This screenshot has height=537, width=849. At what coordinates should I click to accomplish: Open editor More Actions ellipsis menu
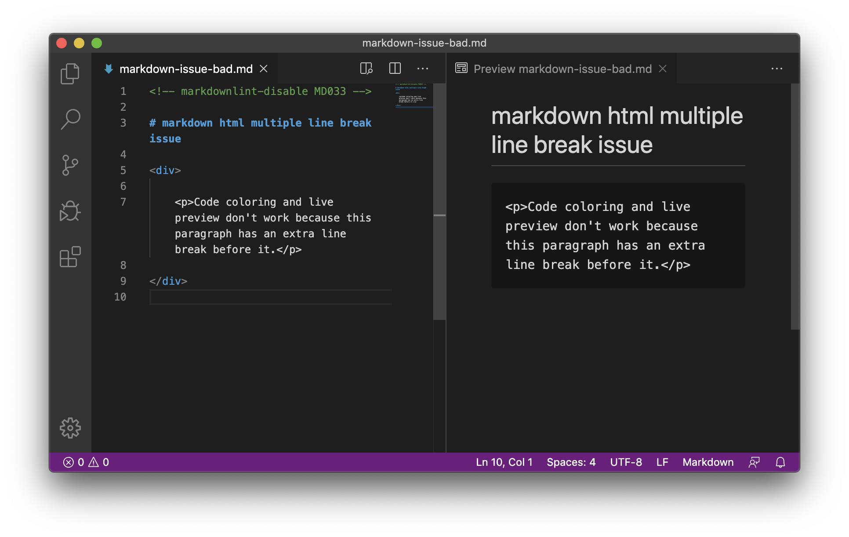(x=422, y=68)
